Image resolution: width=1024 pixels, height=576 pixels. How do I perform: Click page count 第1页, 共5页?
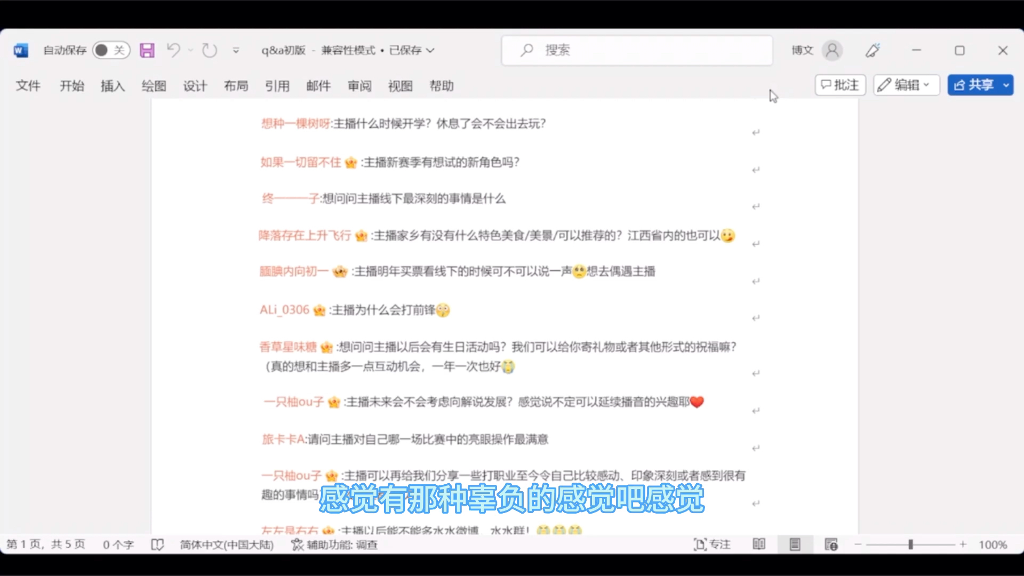(x=46, y=544)
